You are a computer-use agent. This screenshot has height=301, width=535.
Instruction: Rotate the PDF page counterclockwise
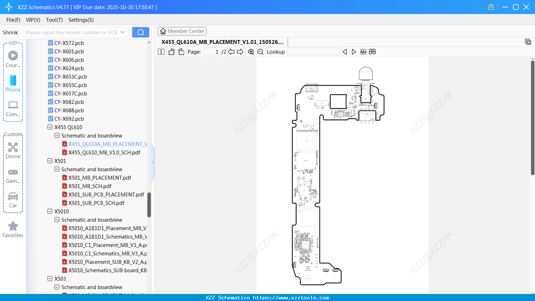pyautogui.click(x=171, y=52)
